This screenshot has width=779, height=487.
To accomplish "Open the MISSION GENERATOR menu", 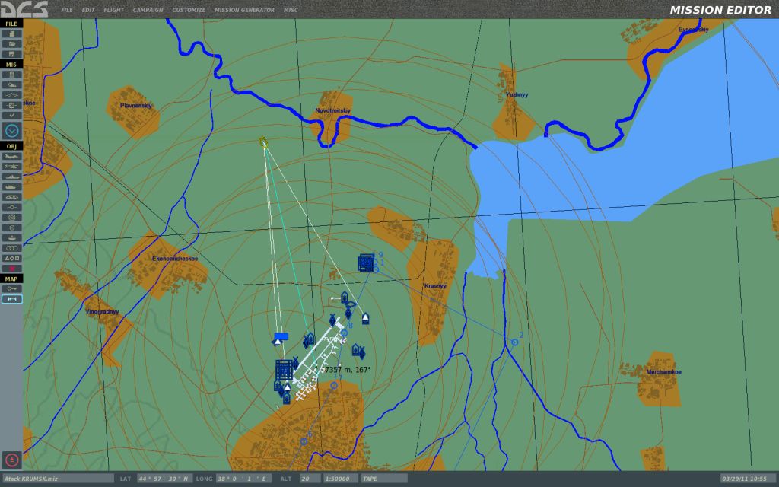I will [x=244, y=10].
